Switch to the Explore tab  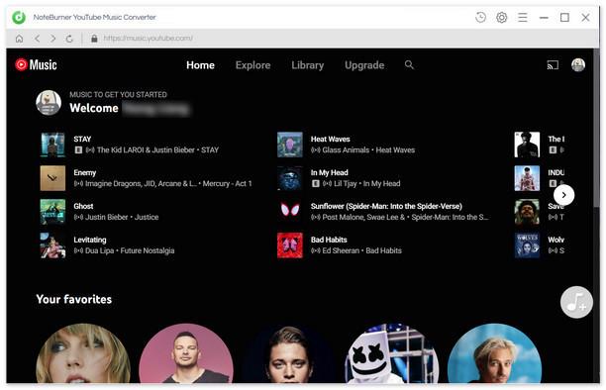pos(252,65)
